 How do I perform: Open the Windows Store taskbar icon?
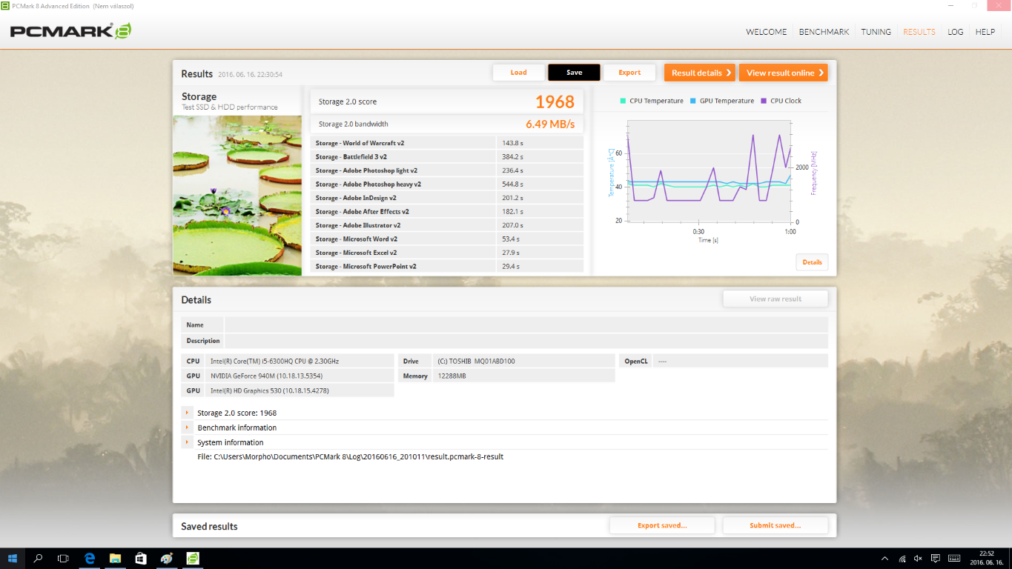pyautogui.click(x=141, y=558)
